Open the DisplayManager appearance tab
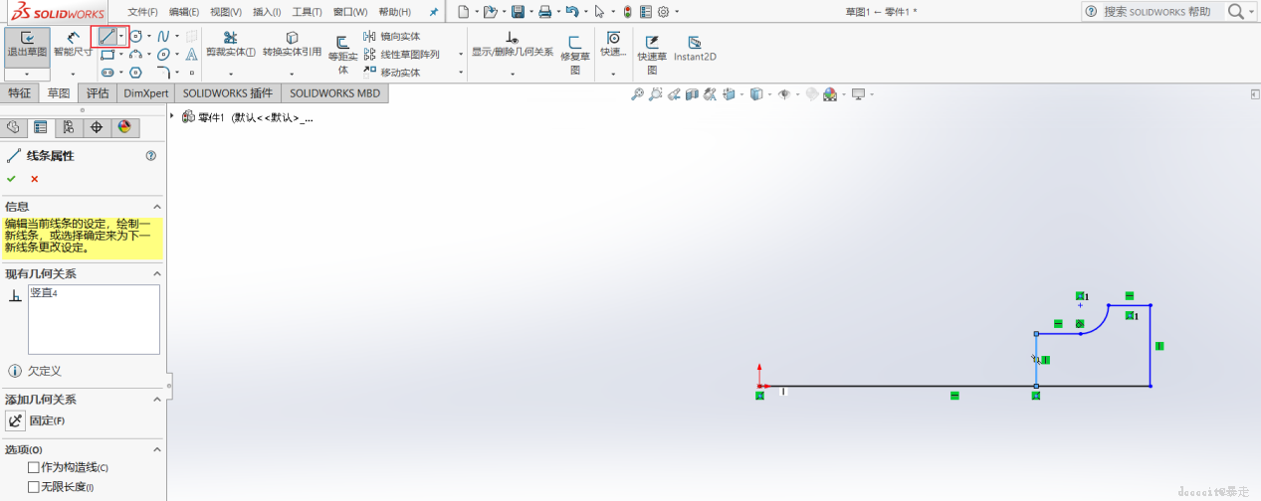 (x=124, y=127)
